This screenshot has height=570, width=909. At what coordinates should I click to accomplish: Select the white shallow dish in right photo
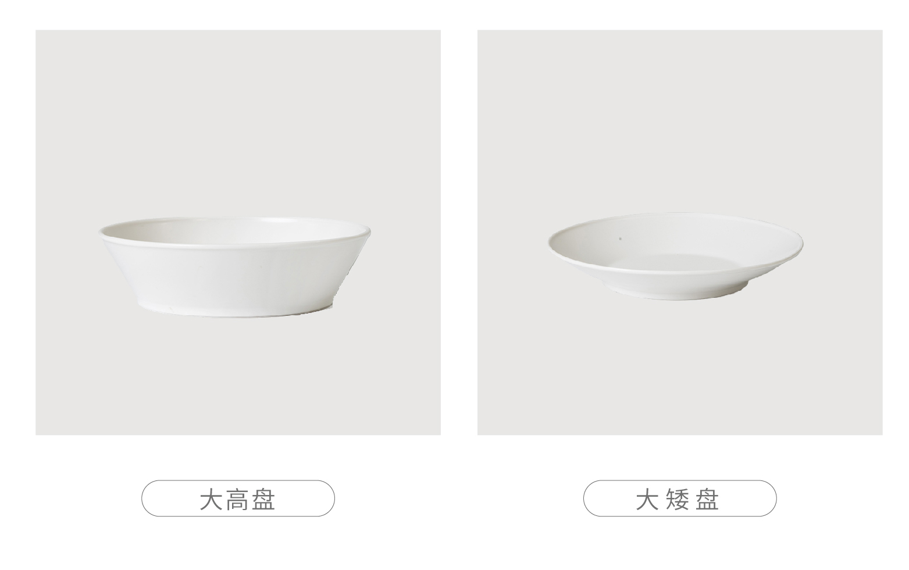point(675,256)
